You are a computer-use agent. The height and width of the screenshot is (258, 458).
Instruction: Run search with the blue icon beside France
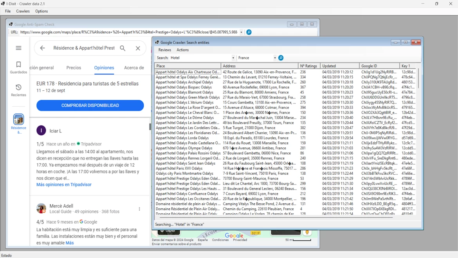click(x=281, y=58)
